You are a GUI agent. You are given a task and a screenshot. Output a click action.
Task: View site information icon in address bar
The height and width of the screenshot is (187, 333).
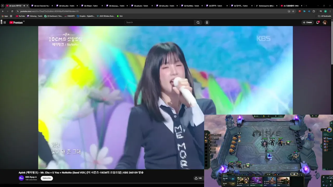point(18,11)
